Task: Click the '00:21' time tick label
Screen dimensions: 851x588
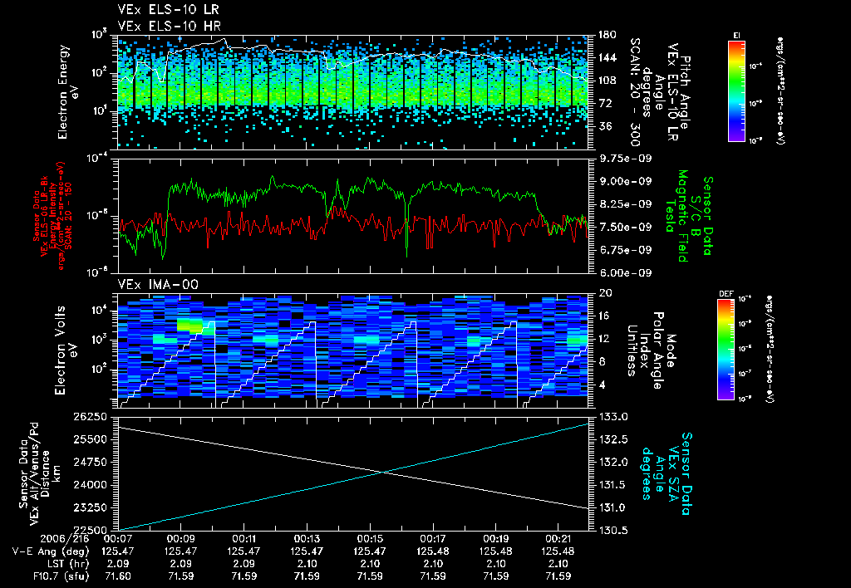Action: [558, 539]
